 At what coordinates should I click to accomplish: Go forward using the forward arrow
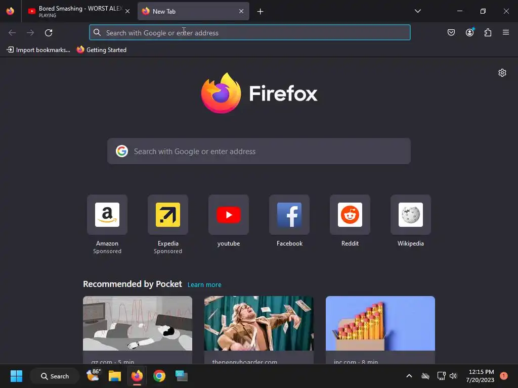click(x=30, y=33)
